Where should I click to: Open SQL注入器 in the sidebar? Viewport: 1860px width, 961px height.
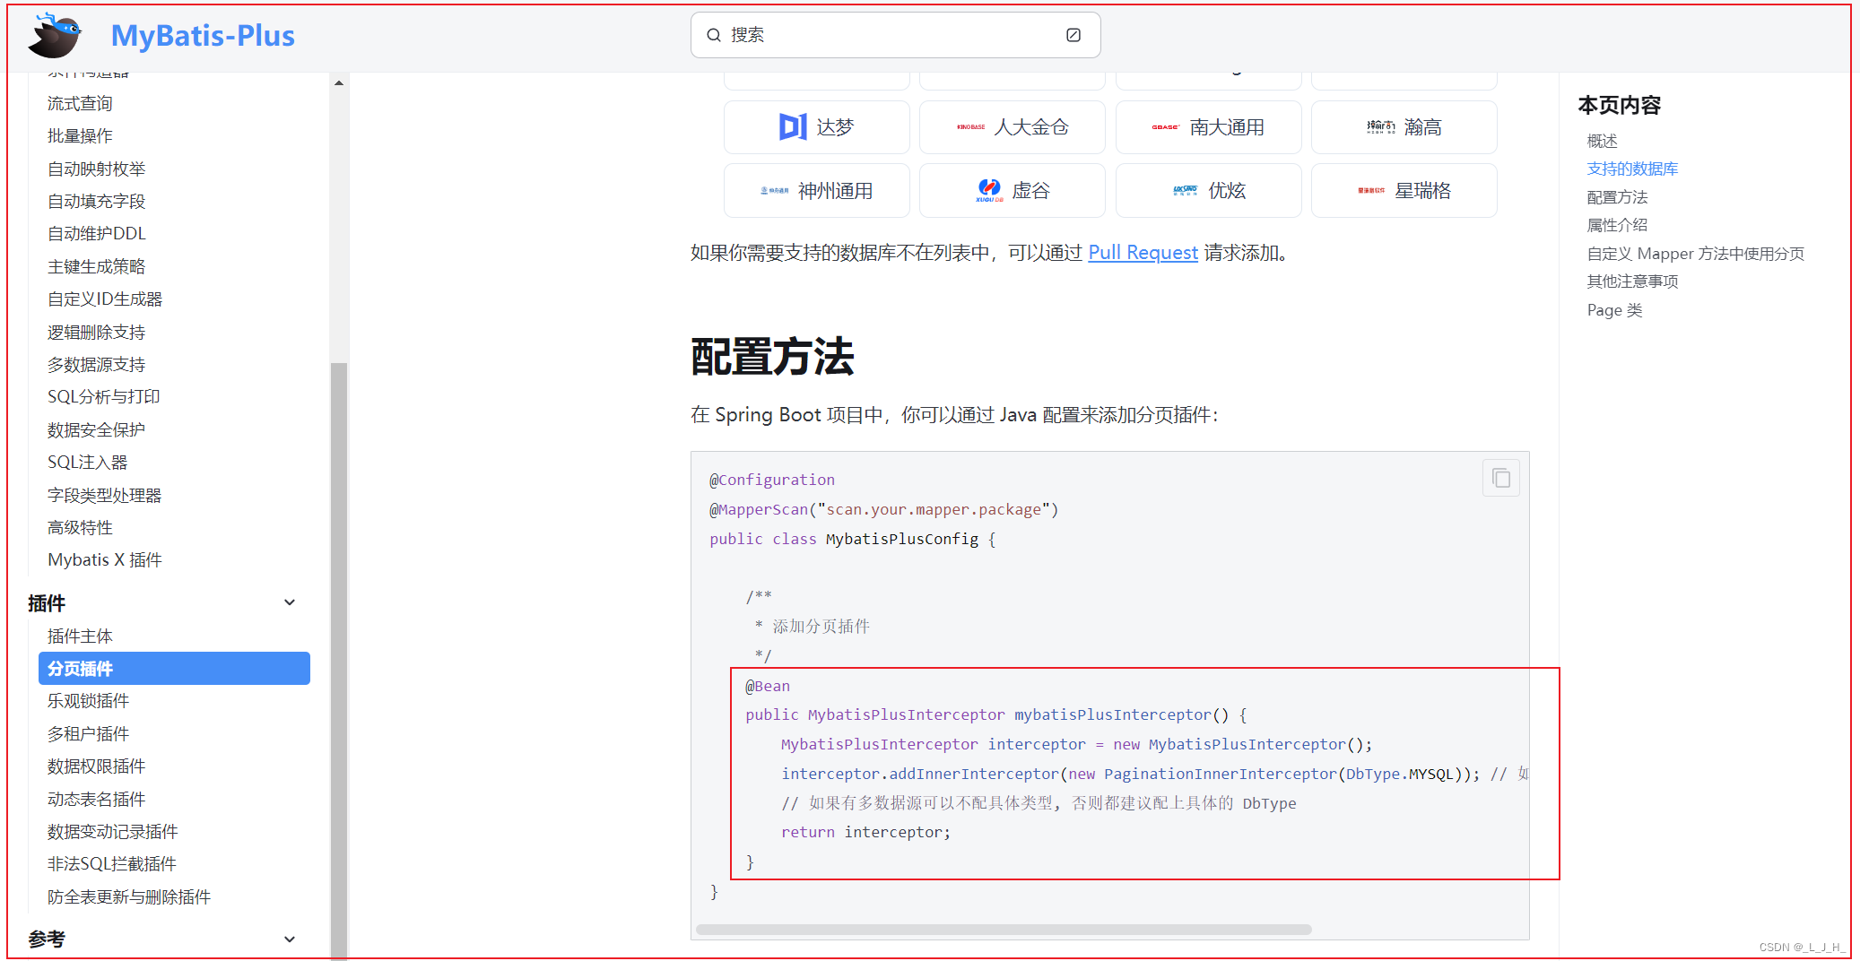coord(87,463)
